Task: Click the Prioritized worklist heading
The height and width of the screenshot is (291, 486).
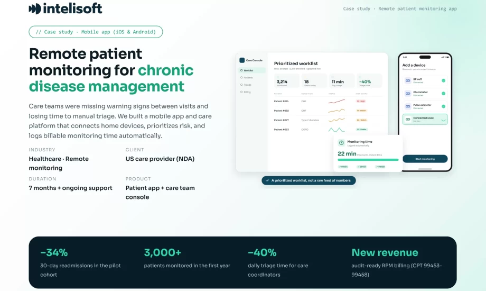Action: [296, 63]
